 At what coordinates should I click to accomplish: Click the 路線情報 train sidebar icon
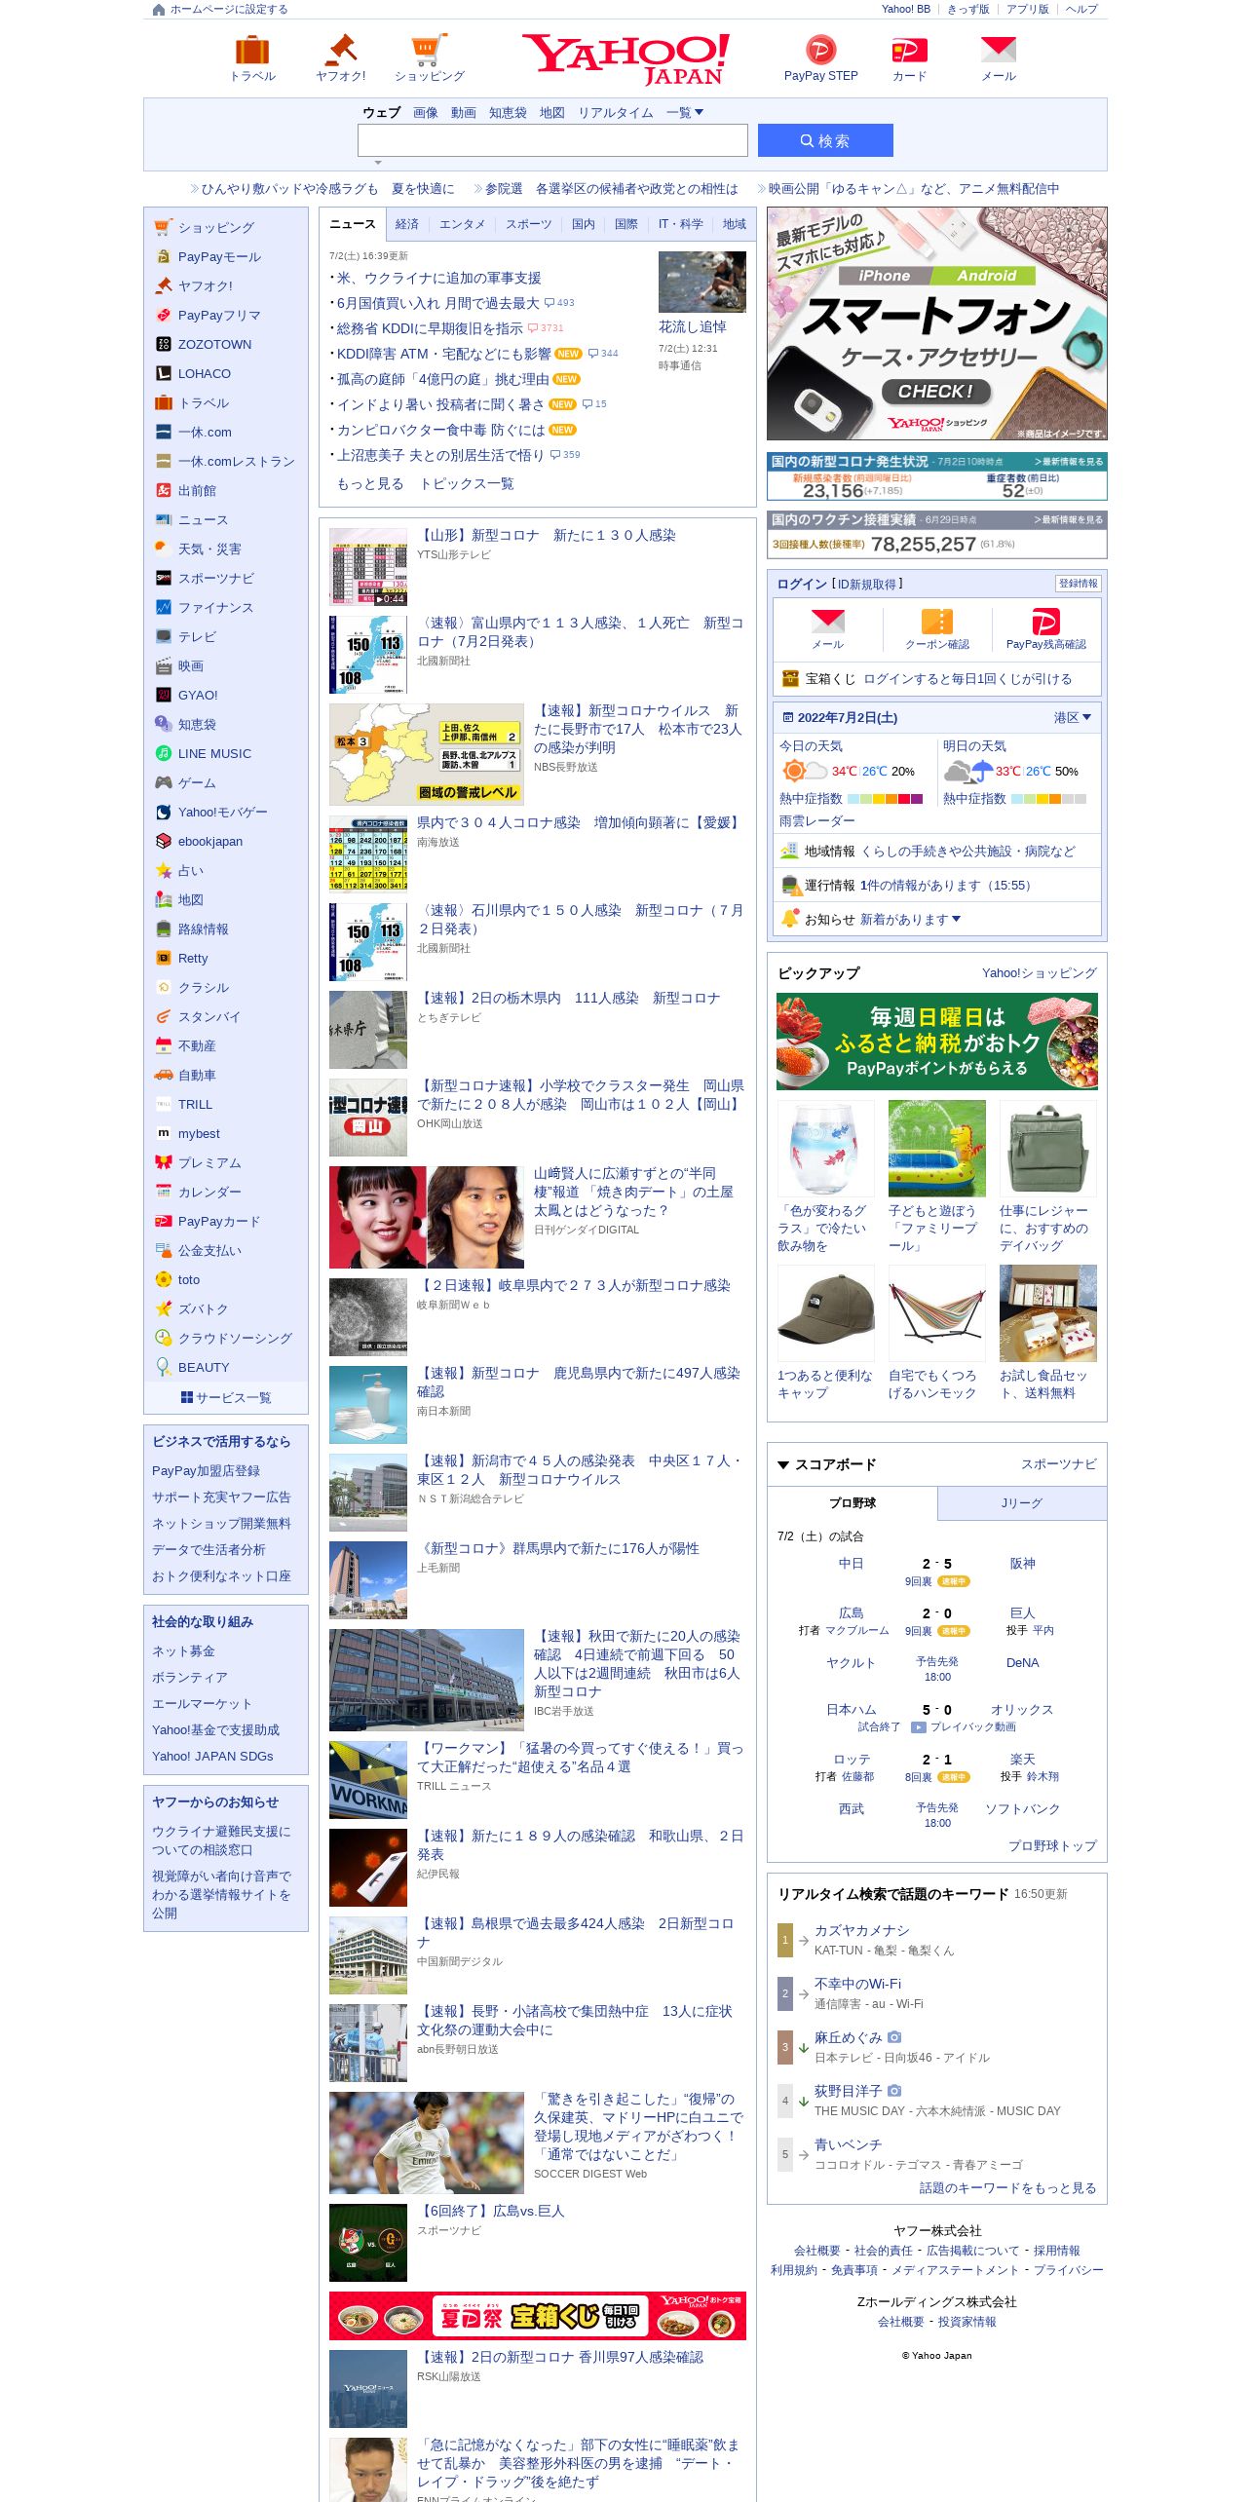click(x=164, y=929)
